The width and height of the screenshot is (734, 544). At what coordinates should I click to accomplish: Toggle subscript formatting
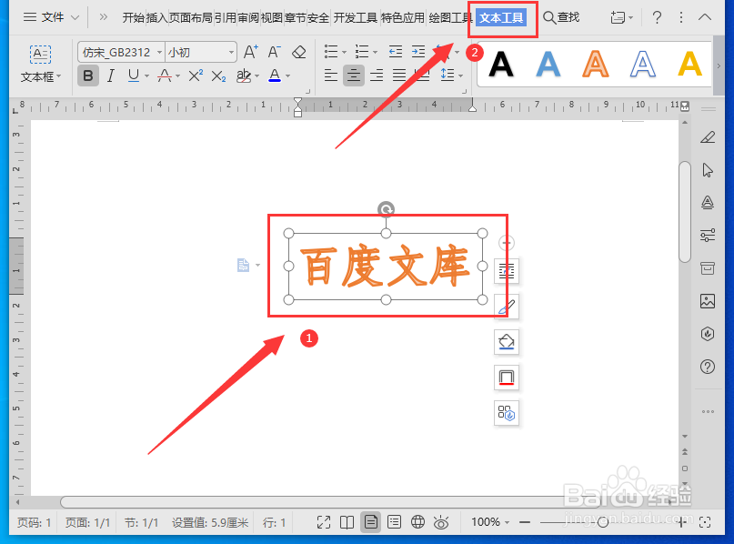218,76
